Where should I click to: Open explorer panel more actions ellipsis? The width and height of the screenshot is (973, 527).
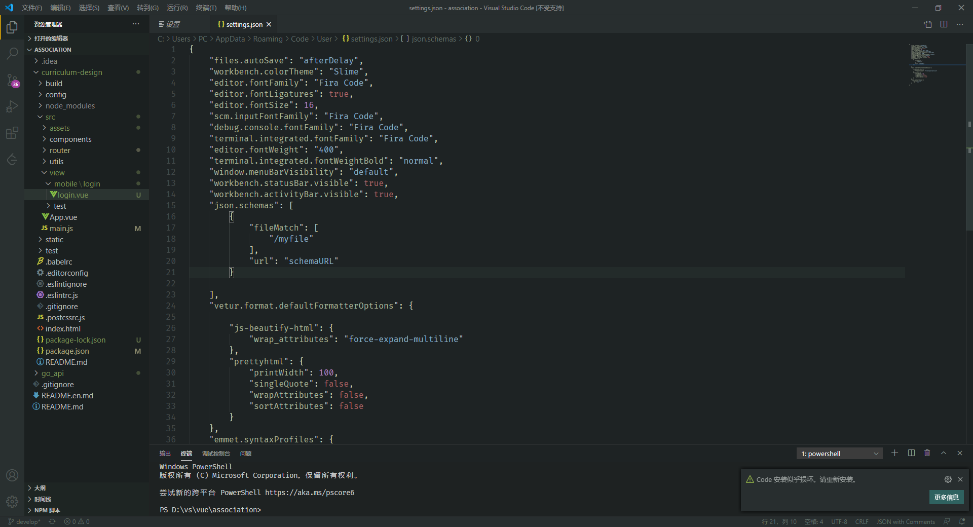point(136,24)
